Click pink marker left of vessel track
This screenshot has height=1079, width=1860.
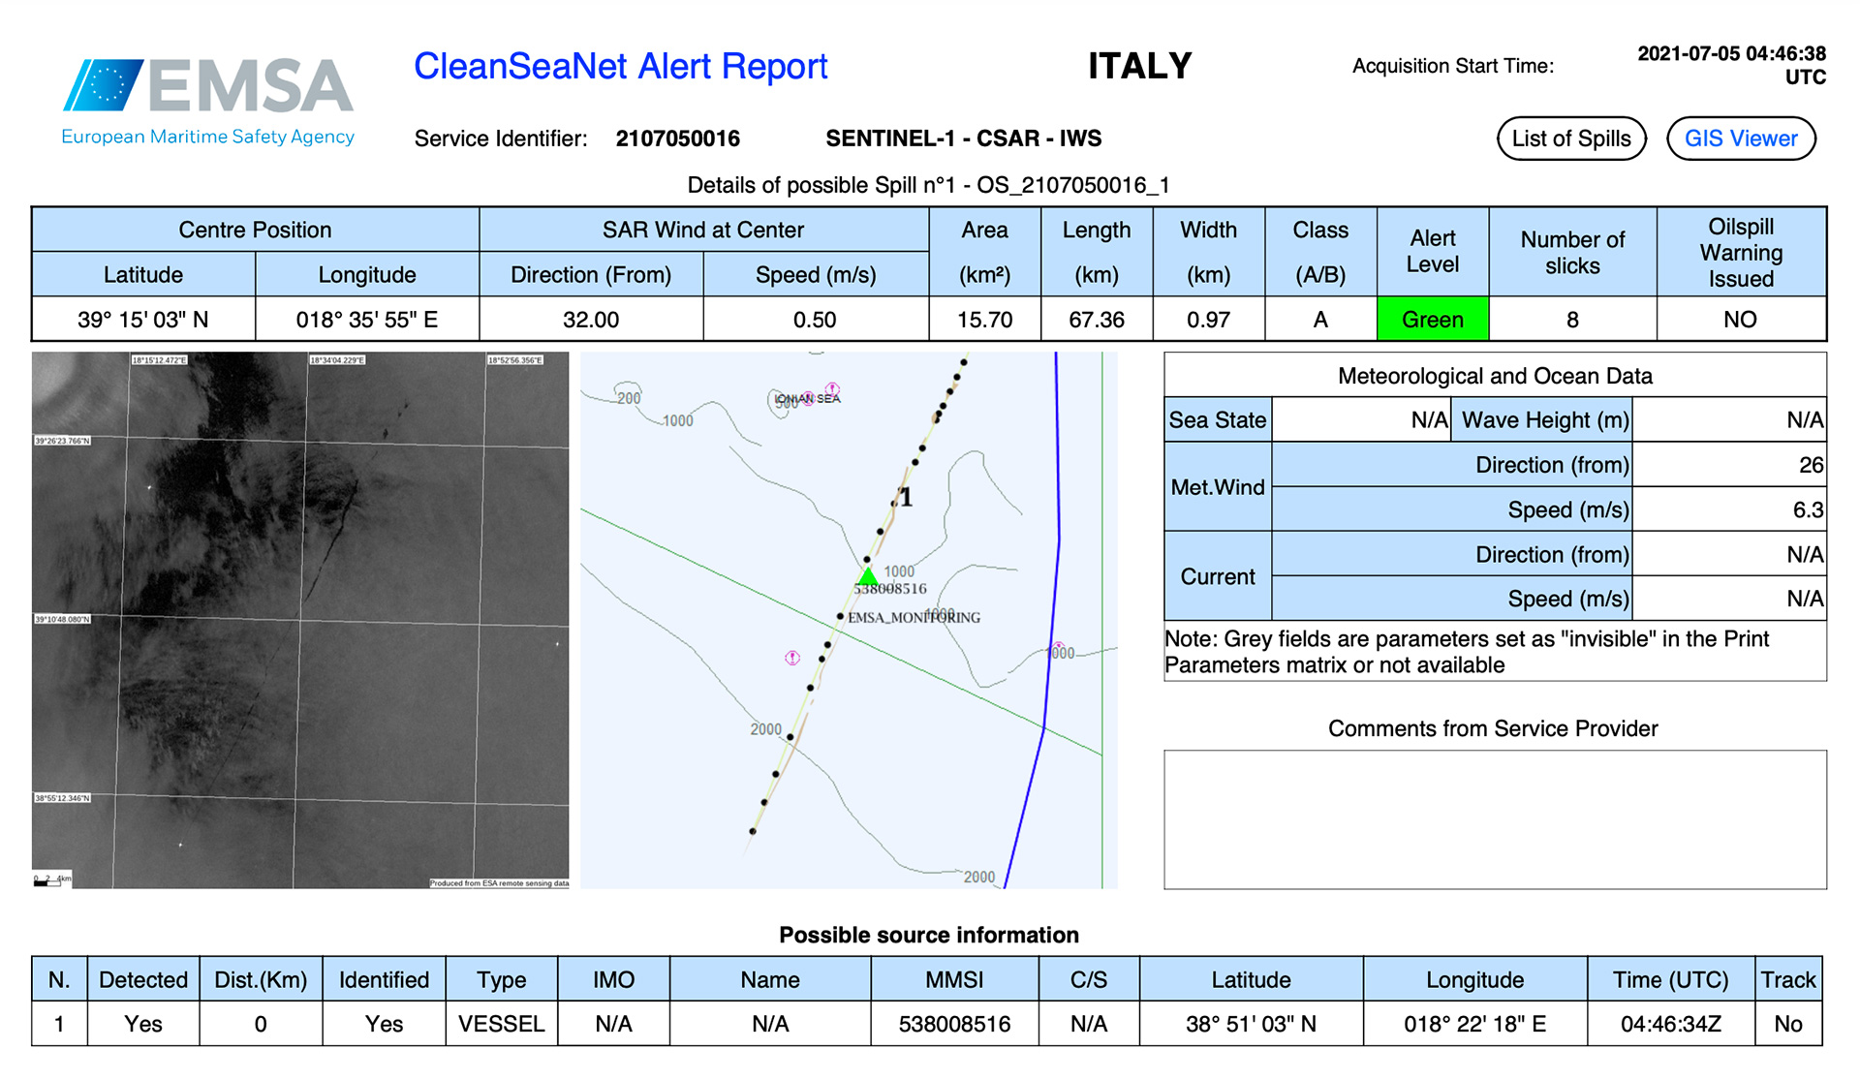[x=791, y=658]
